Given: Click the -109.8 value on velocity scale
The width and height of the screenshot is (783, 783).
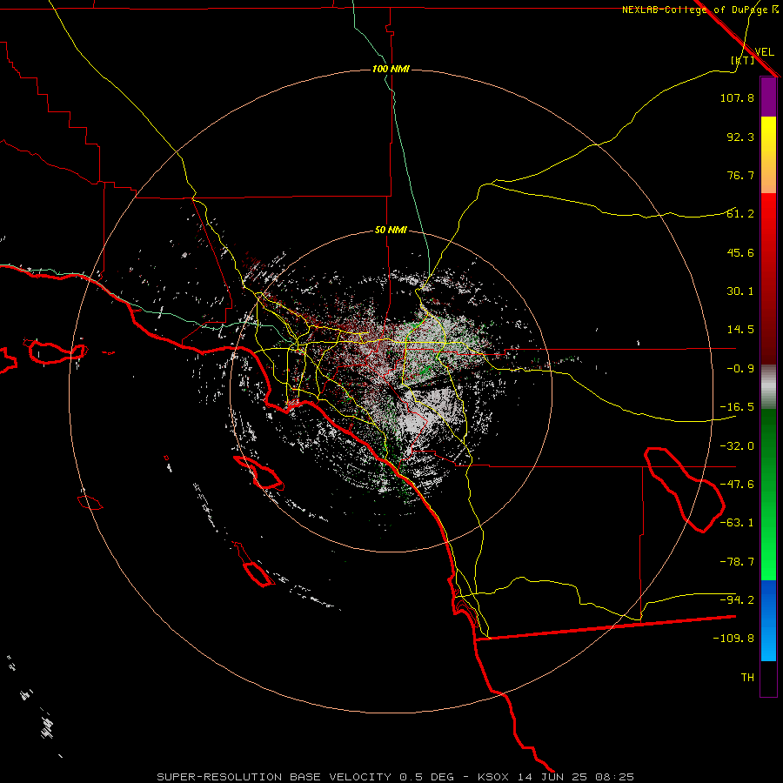Looking at the screenshot, I should coord(733,639).
